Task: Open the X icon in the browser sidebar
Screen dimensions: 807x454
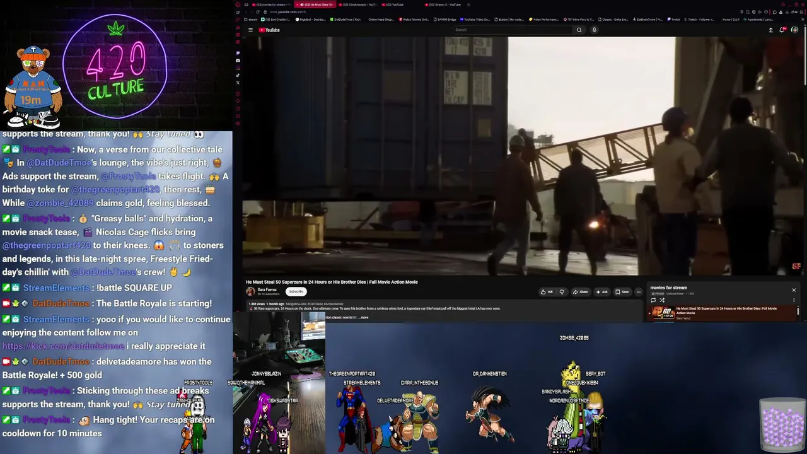Action: (238, 83)
